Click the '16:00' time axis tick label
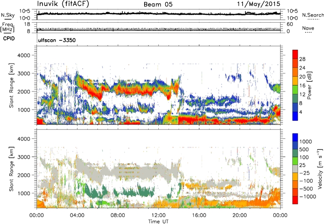This screenshot has width=324, height=224. 199,216
